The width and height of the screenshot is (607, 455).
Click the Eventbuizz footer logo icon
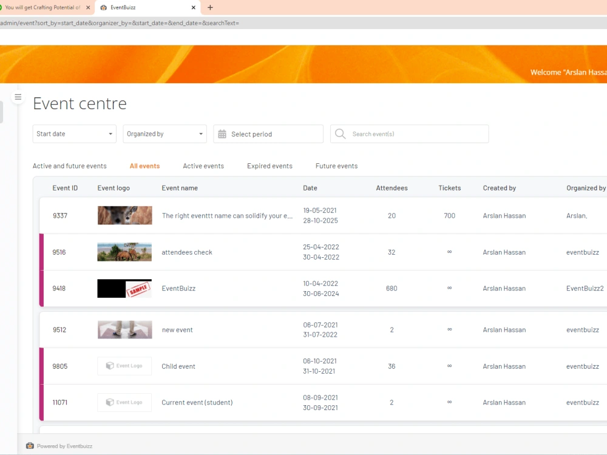(30, 446)
